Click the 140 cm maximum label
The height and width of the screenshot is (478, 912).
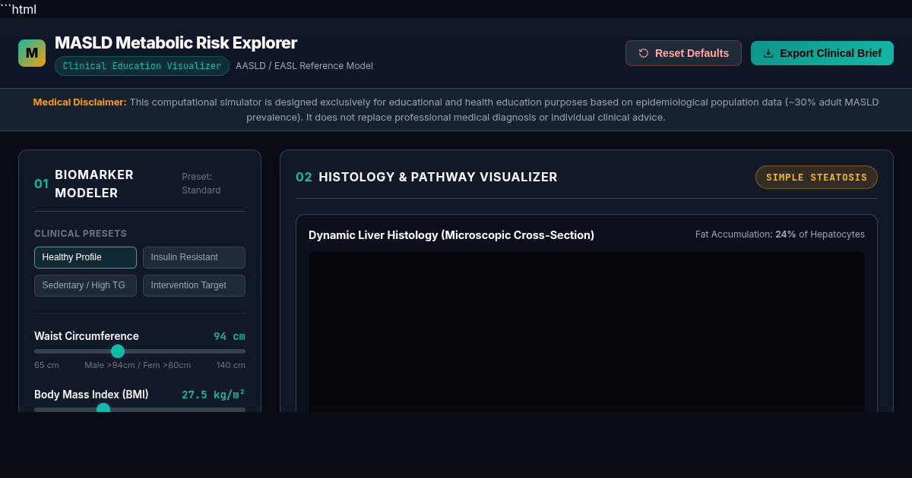click(x=231, y=365)
